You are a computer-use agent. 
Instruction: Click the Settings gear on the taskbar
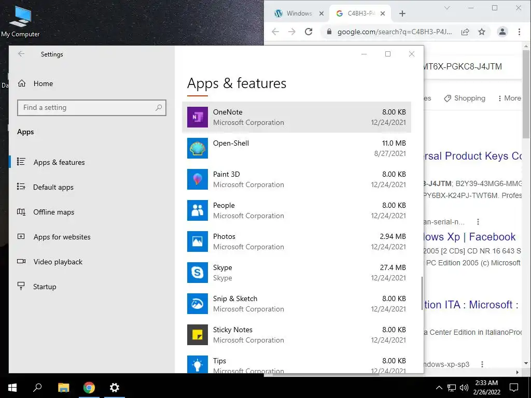pos(115,388)
